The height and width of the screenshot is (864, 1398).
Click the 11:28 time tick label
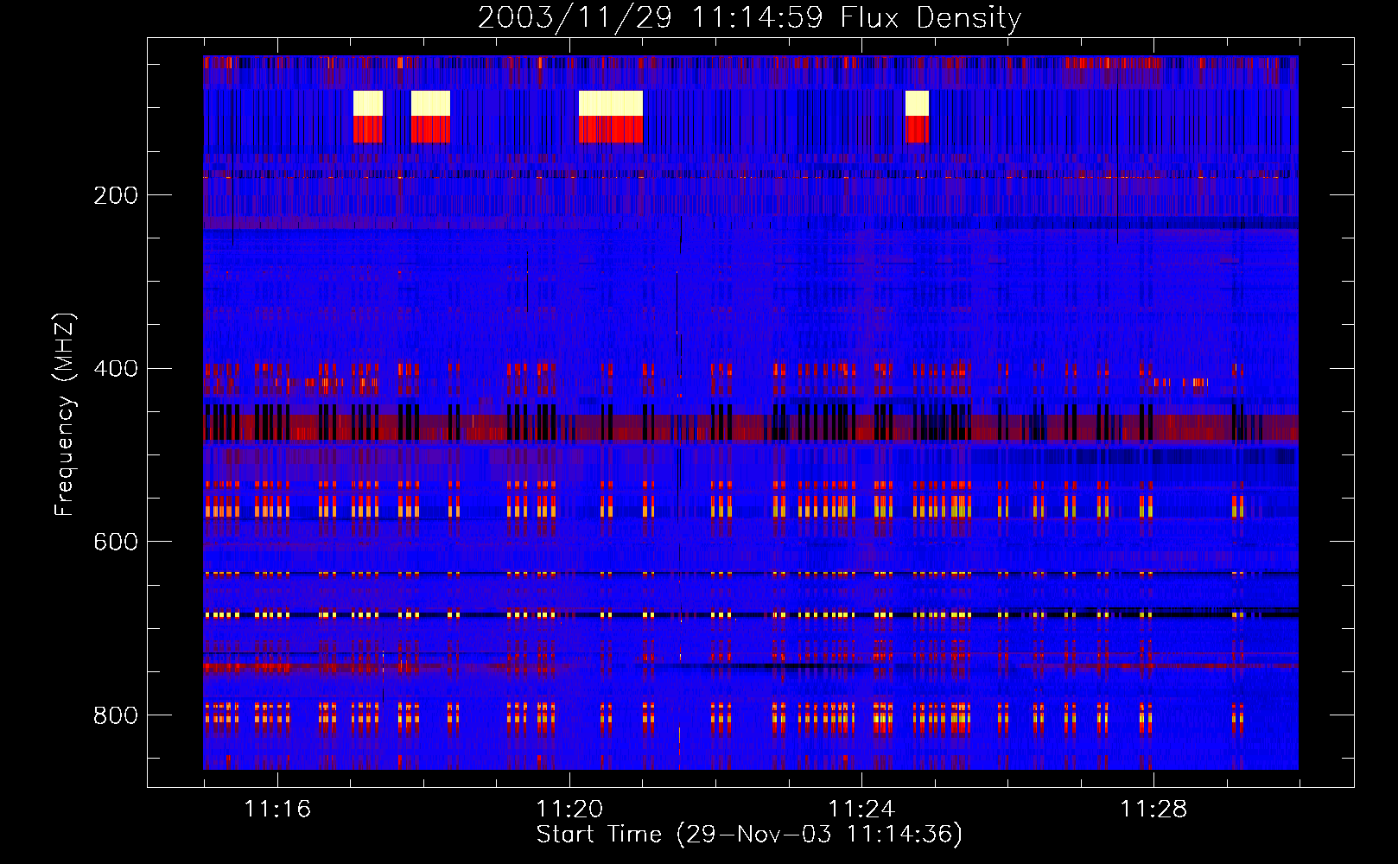[1153, 809]
